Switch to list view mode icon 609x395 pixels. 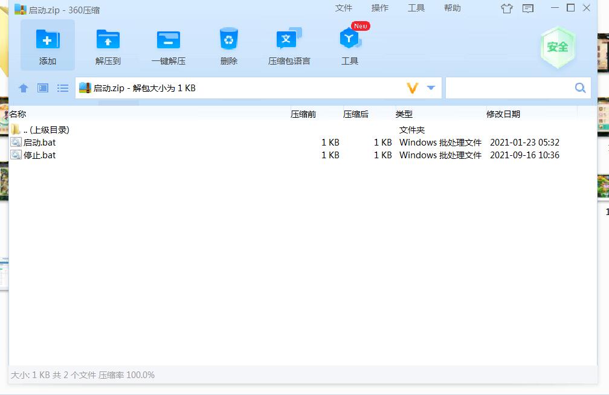63,88
